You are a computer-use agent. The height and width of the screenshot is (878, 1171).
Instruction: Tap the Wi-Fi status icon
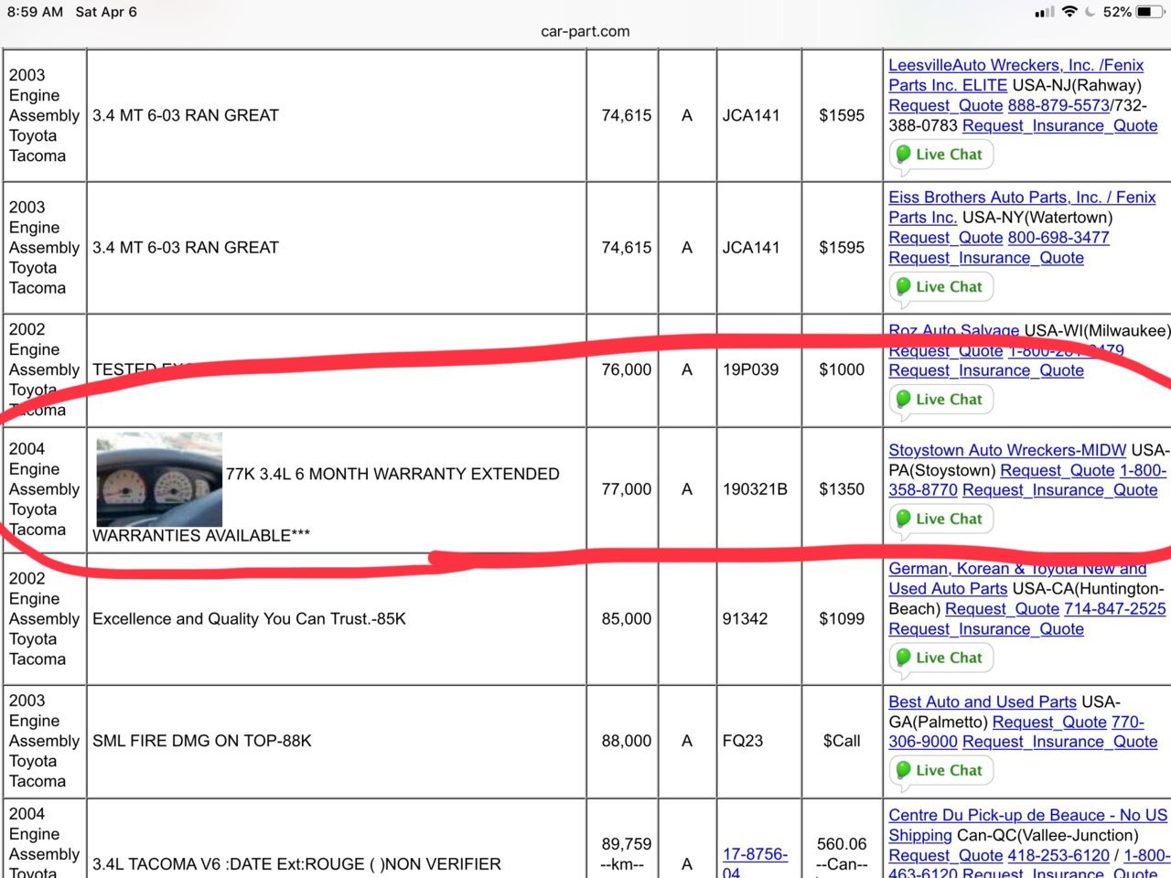[1069, 12]
